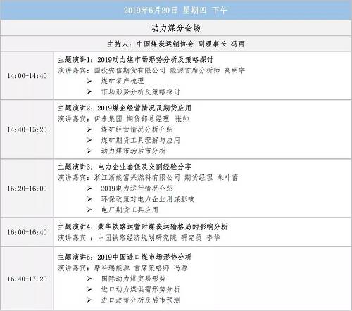
Task: Select bullet item 动力煤市场后市分析
Action: (x=133, y=151)
